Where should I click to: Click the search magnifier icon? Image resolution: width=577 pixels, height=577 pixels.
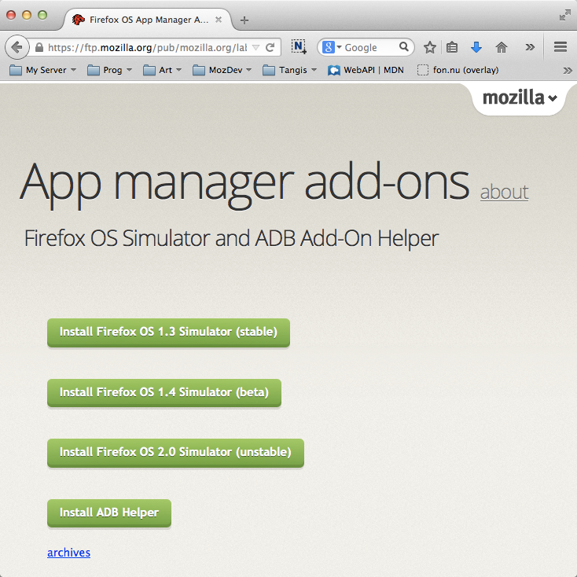tap(404, 46)
